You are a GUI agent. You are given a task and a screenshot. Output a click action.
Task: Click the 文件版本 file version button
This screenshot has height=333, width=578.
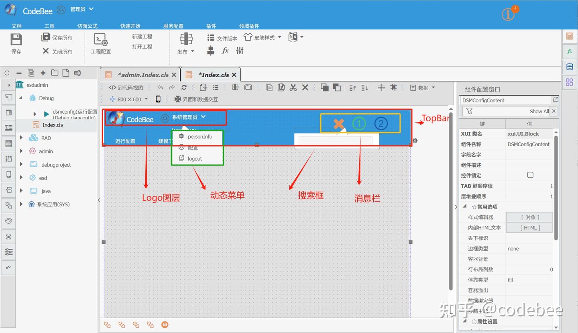pyautogui.click(x=222, y=38)
